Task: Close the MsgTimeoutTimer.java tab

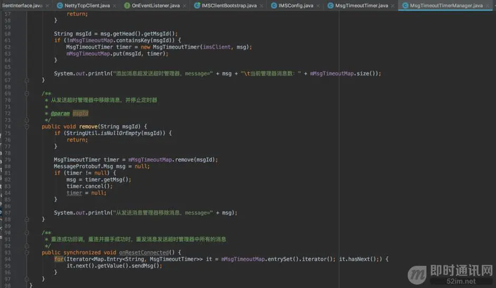Action: click(393, 6)
